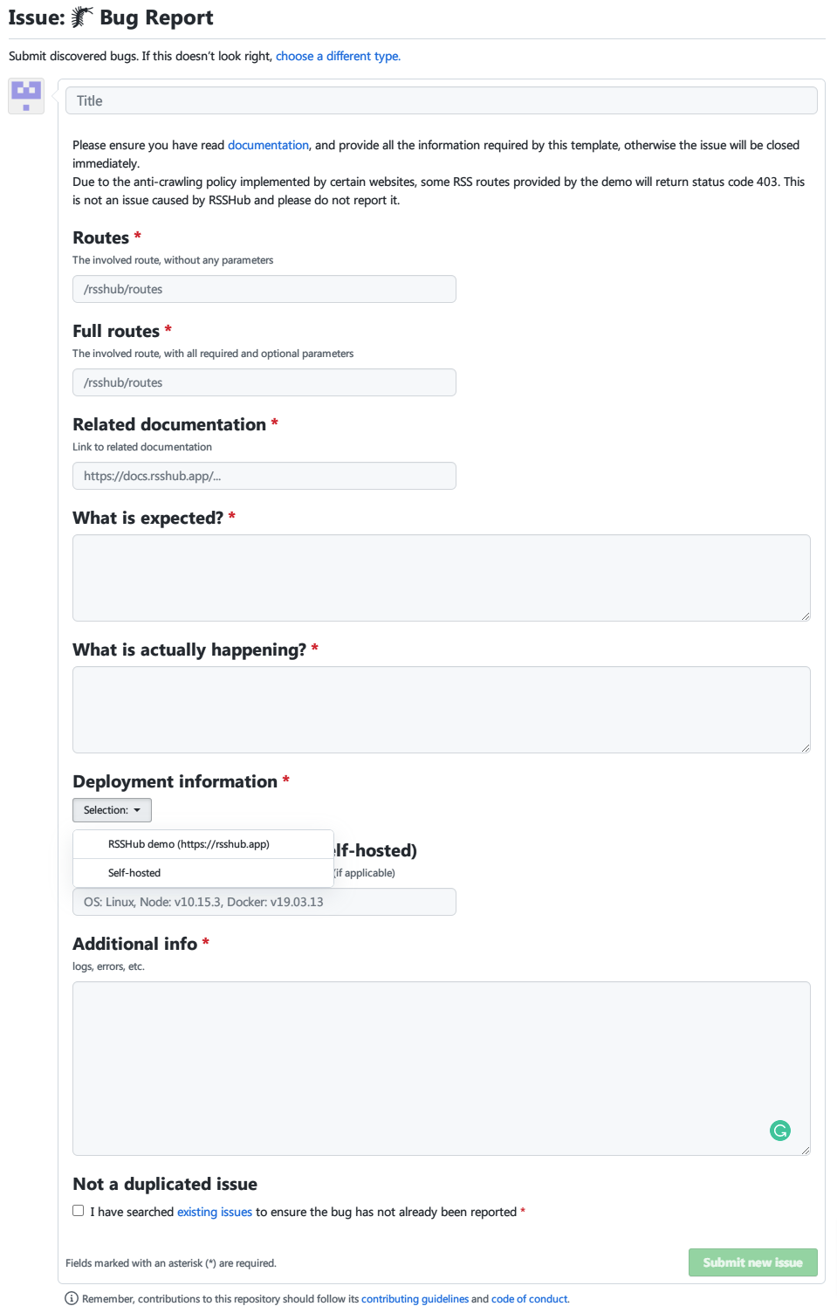Open the "code of conduct" link

click(x=529, y=1299)
